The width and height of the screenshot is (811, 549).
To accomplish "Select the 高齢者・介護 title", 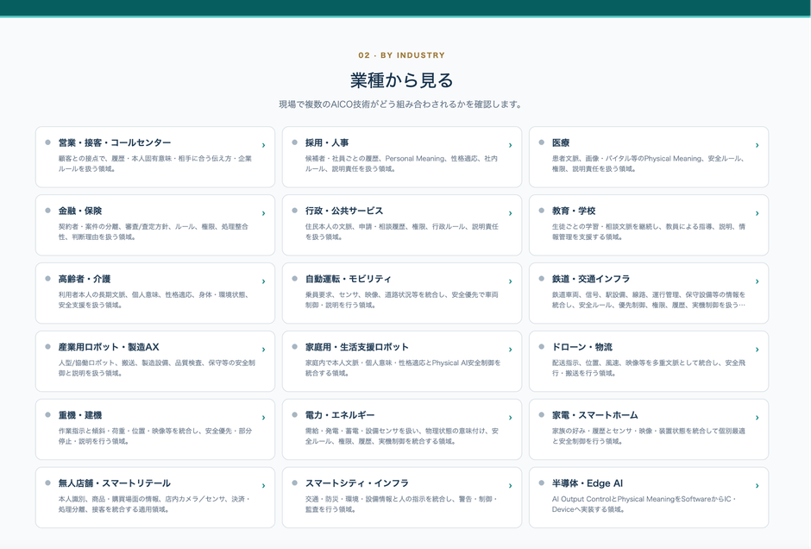I will pos(85,279).
